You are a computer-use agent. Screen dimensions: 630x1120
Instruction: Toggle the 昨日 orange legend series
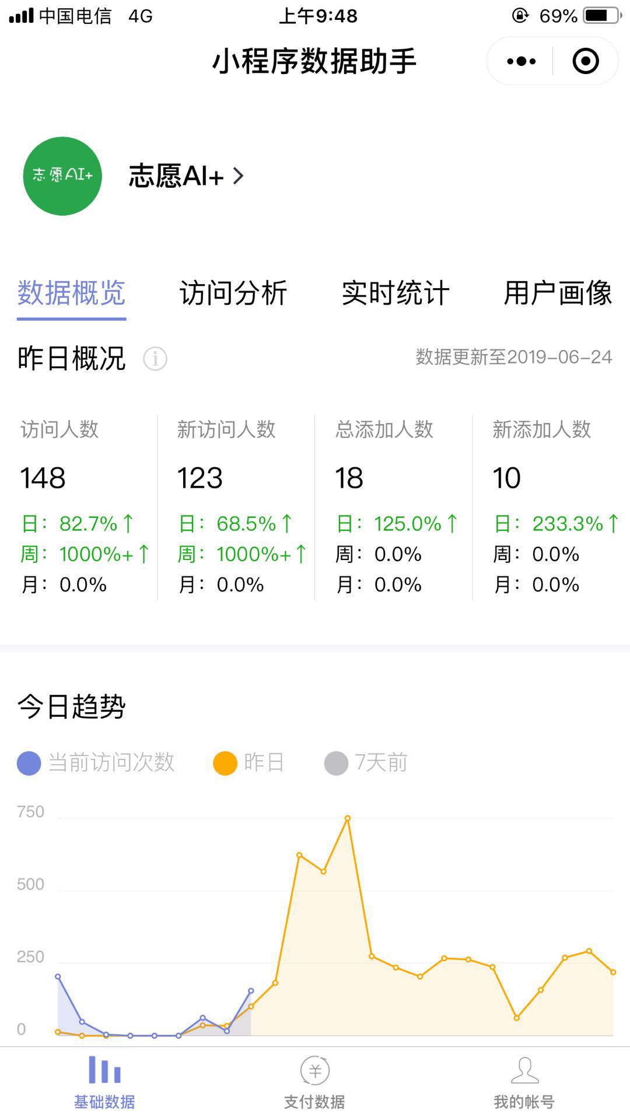pyautogui.click(x=249, y=763)
